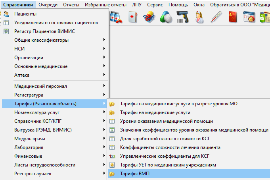Viewport: 270px width, 180px height.
Task: Click table icon beside Уровни оказания медицинской помощи
Action: click(112, 121)
